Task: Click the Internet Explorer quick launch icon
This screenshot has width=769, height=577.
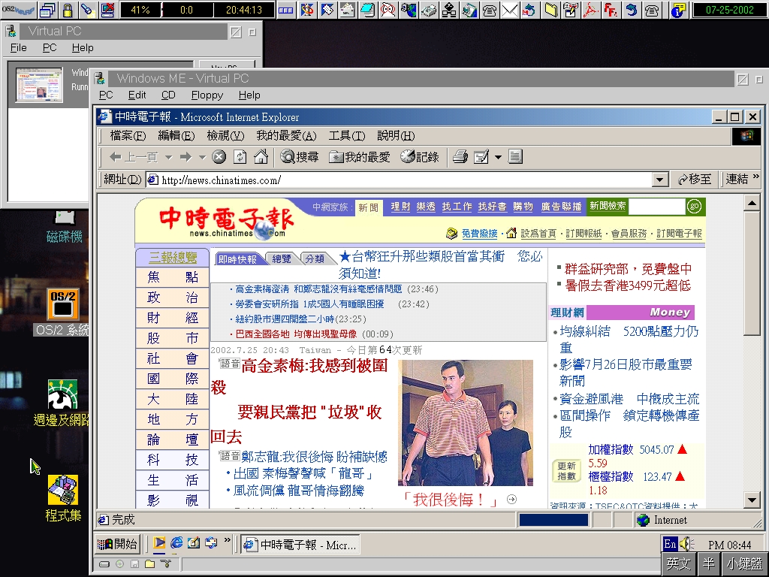Action: coord(176,542)
